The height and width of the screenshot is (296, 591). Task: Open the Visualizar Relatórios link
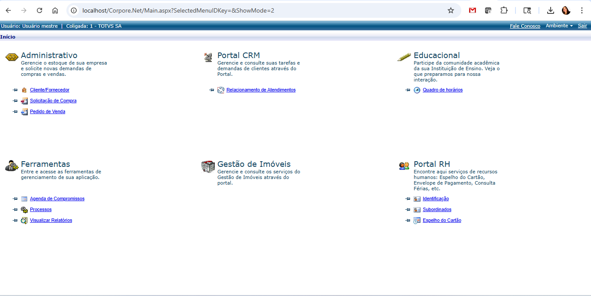pyautogui.click(x=51, y=221)
